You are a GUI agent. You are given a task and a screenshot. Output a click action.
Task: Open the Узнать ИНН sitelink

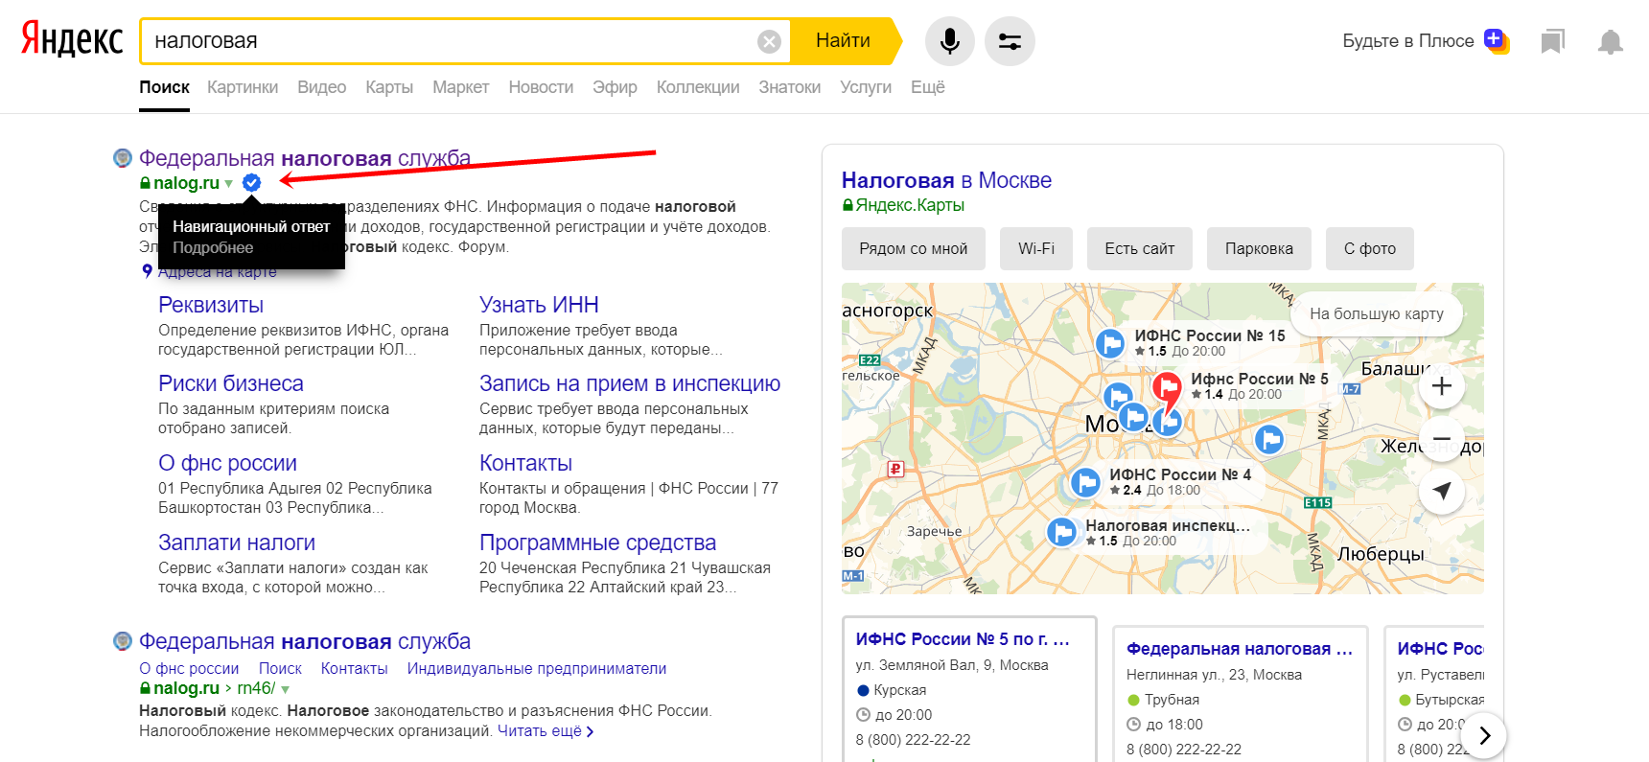[539, 305]
